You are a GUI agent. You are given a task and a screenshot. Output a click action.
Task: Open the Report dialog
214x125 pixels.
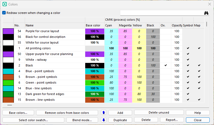[x=172, y=120]
